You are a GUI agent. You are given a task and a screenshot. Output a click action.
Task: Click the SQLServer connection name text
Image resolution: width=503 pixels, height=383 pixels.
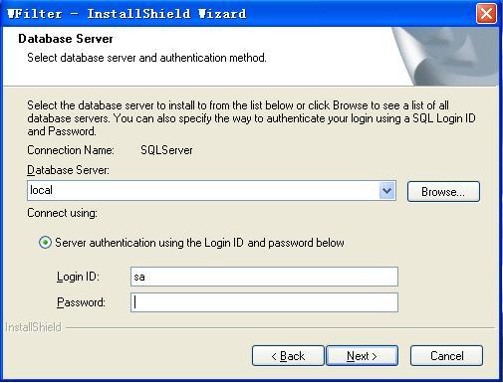[166, 150]
